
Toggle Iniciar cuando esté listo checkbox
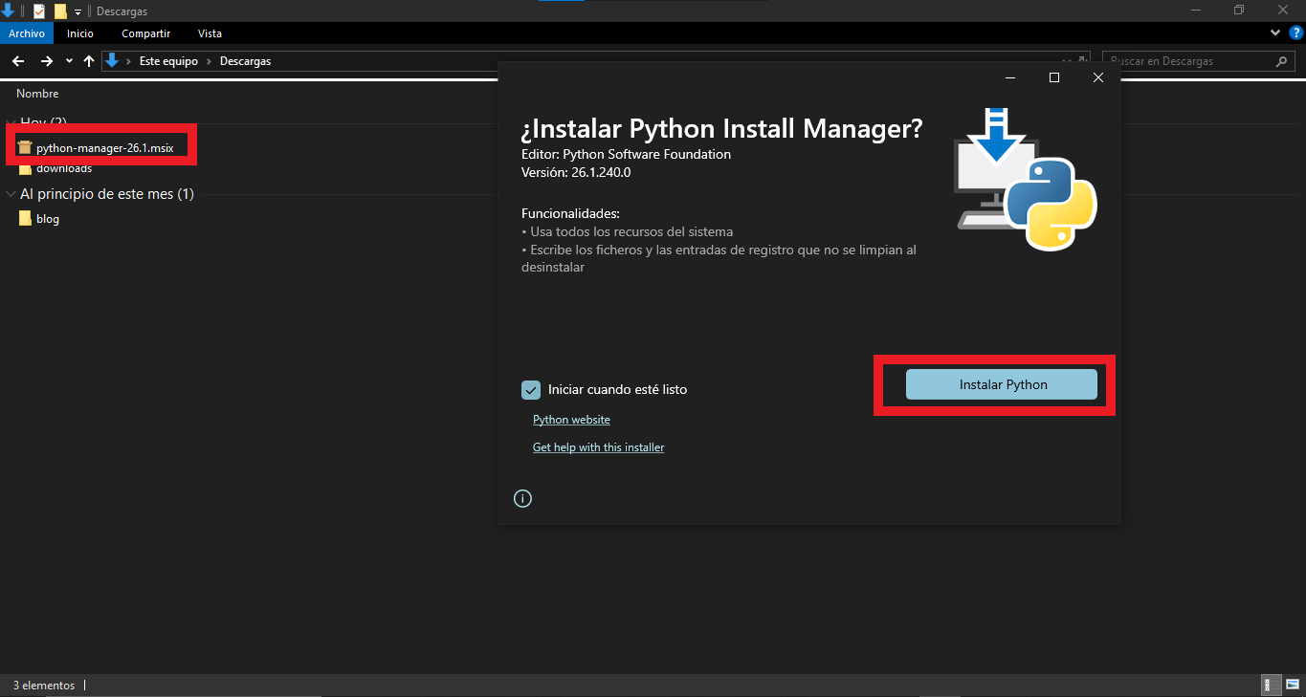pos(531,389)
